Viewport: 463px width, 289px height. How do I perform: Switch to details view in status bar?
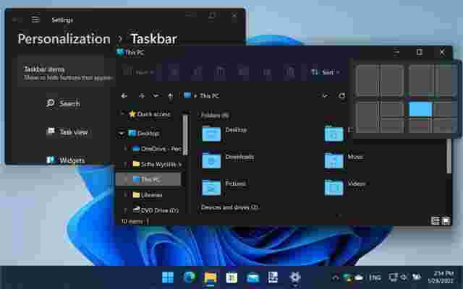pos(435,220)
